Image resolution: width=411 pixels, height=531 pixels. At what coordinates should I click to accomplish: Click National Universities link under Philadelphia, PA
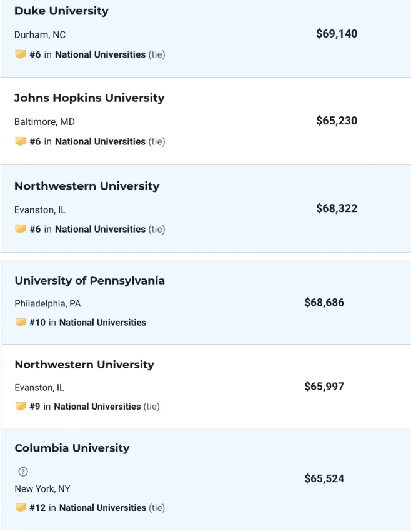click(102, 323)
